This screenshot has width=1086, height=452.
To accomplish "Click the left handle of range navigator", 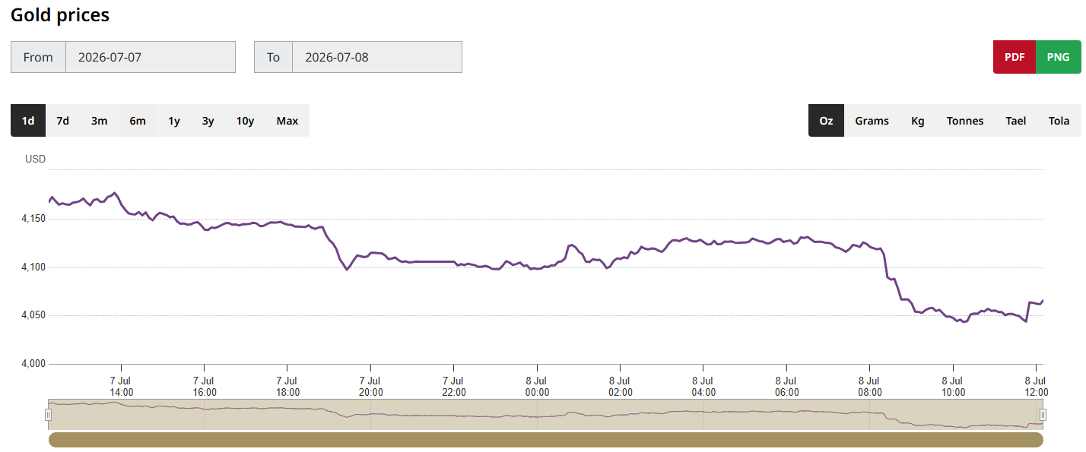I will tap(48, 414).
